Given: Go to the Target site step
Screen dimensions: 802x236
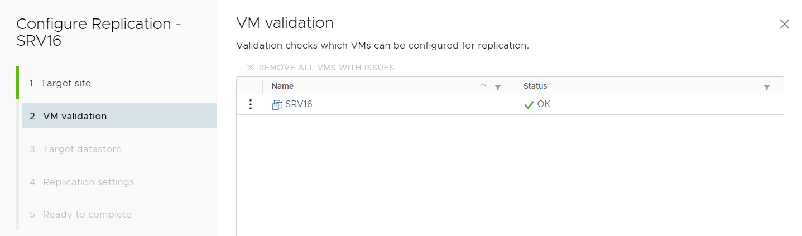Looking at the screenshot, I should pos(66,83).
